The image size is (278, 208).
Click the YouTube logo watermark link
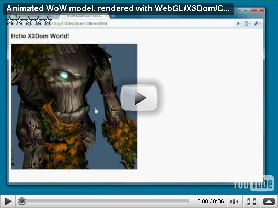coord(254,183)
